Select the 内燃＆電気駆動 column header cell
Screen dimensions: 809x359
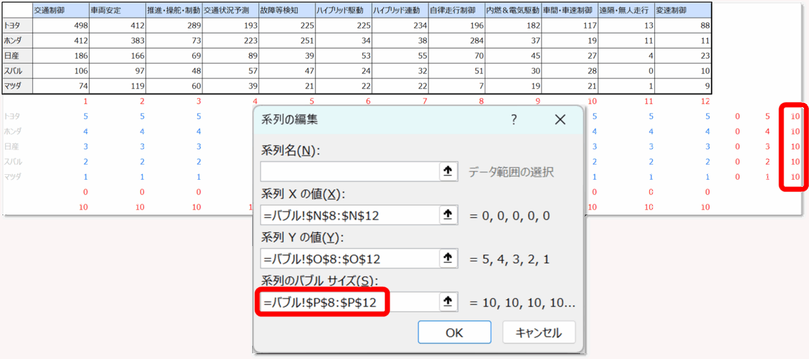[x=513, y=10]
